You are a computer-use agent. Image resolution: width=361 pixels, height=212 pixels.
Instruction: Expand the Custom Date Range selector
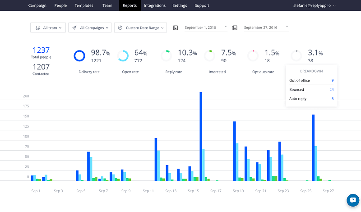140,28
